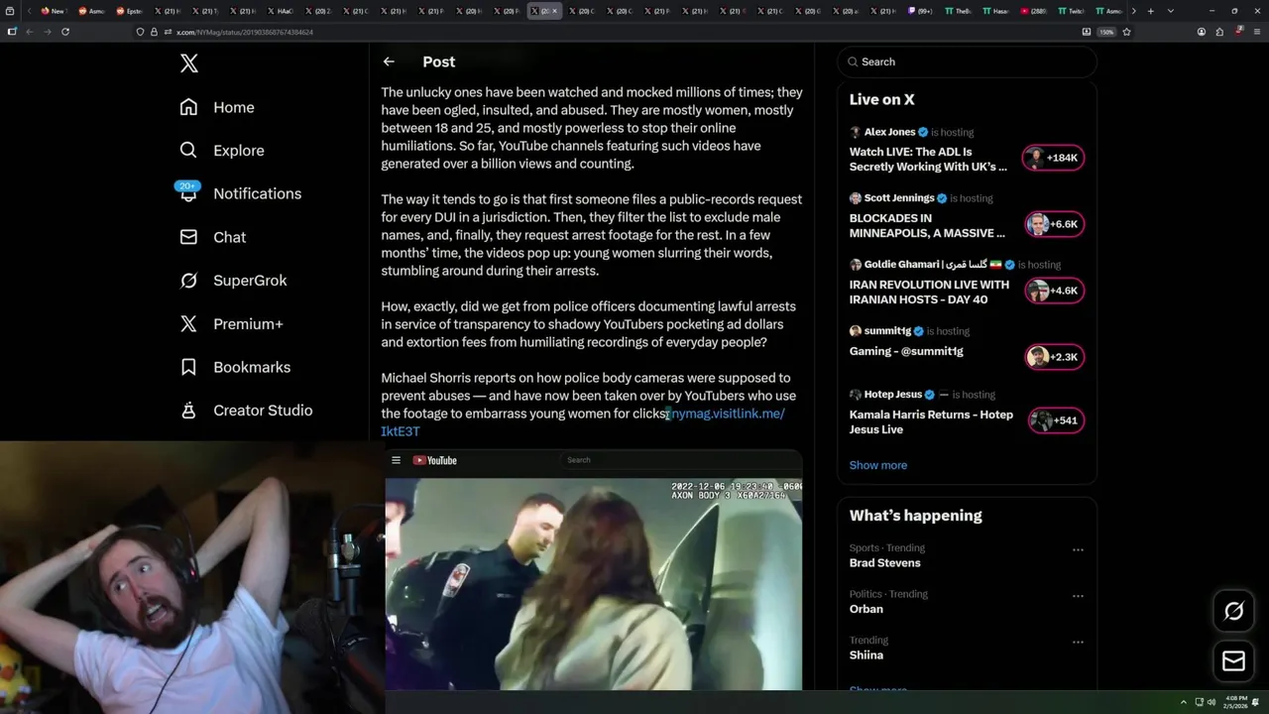The width and height of the screenshot is (1269, 714).
Task: Switch to the 'New T' Firefox tab
Action: [x=53, y=11]
